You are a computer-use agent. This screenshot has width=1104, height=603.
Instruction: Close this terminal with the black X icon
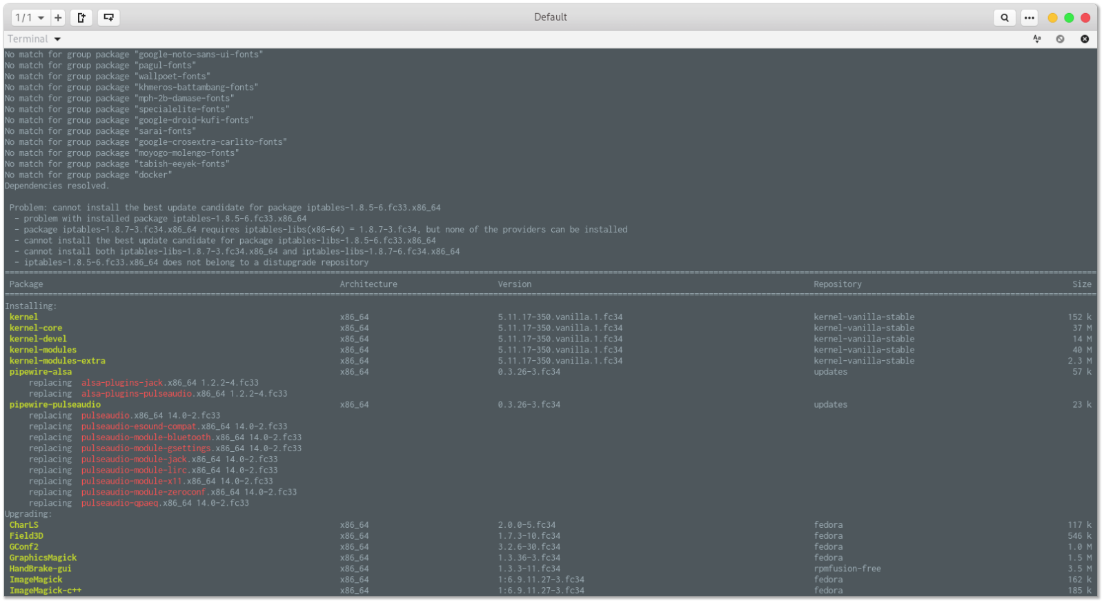1085,39
